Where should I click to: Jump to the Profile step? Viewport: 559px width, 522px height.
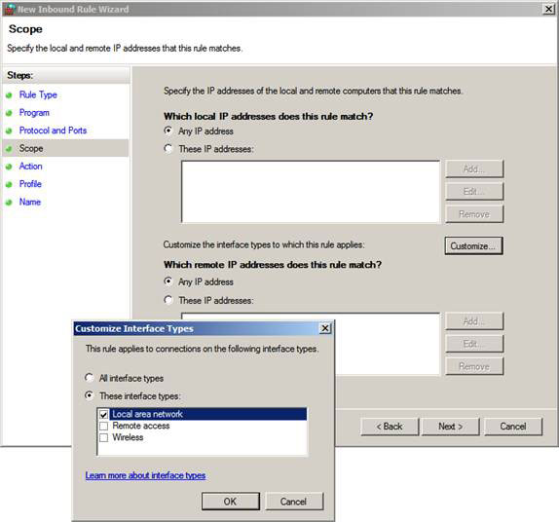30,184
